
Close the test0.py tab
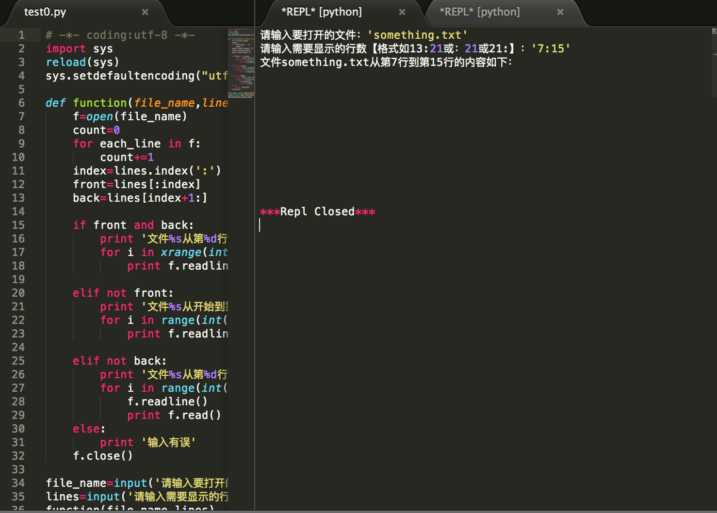coord(145,12)
